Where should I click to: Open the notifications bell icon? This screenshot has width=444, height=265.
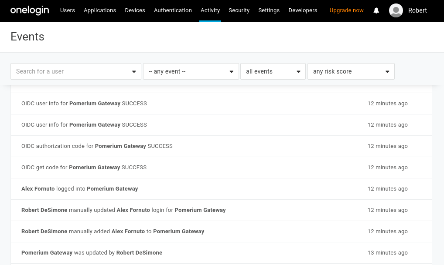coord(376,10)
